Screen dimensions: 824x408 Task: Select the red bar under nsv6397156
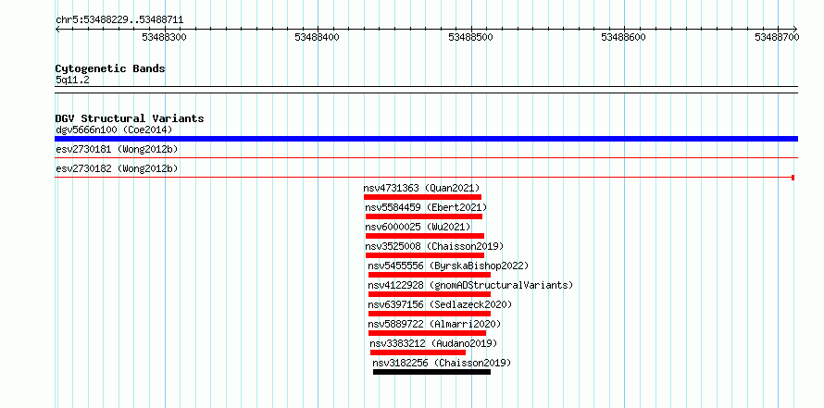430,314
